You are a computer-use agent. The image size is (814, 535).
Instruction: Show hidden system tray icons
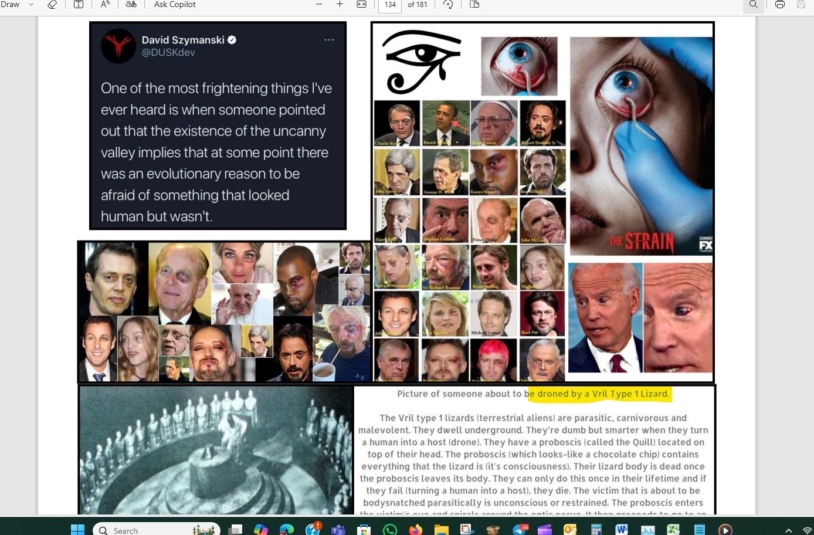click(789, 530)
